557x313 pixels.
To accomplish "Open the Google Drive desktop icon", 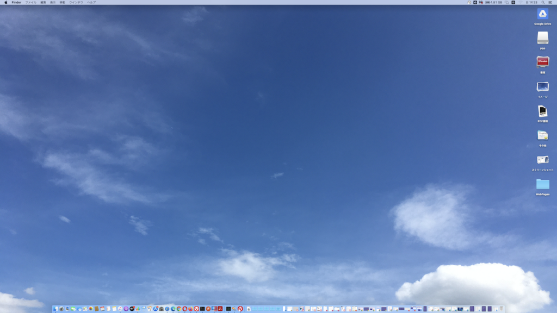I will coord(542,14).
